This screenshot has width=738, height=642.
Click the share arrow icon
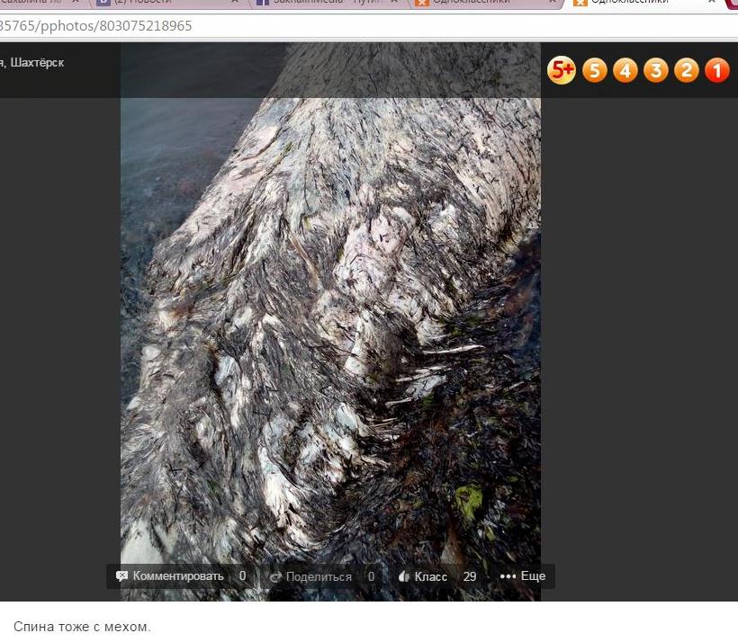coord(275,577)
